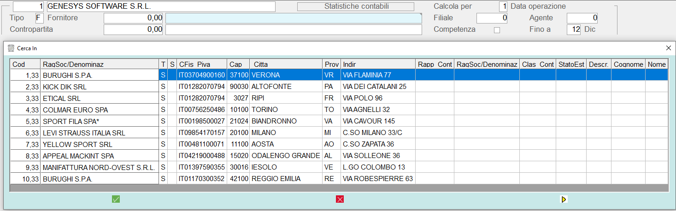Select the KICK DIK SRL row
The height and width of the screenshot is (211, 676).
coord(99,87)
